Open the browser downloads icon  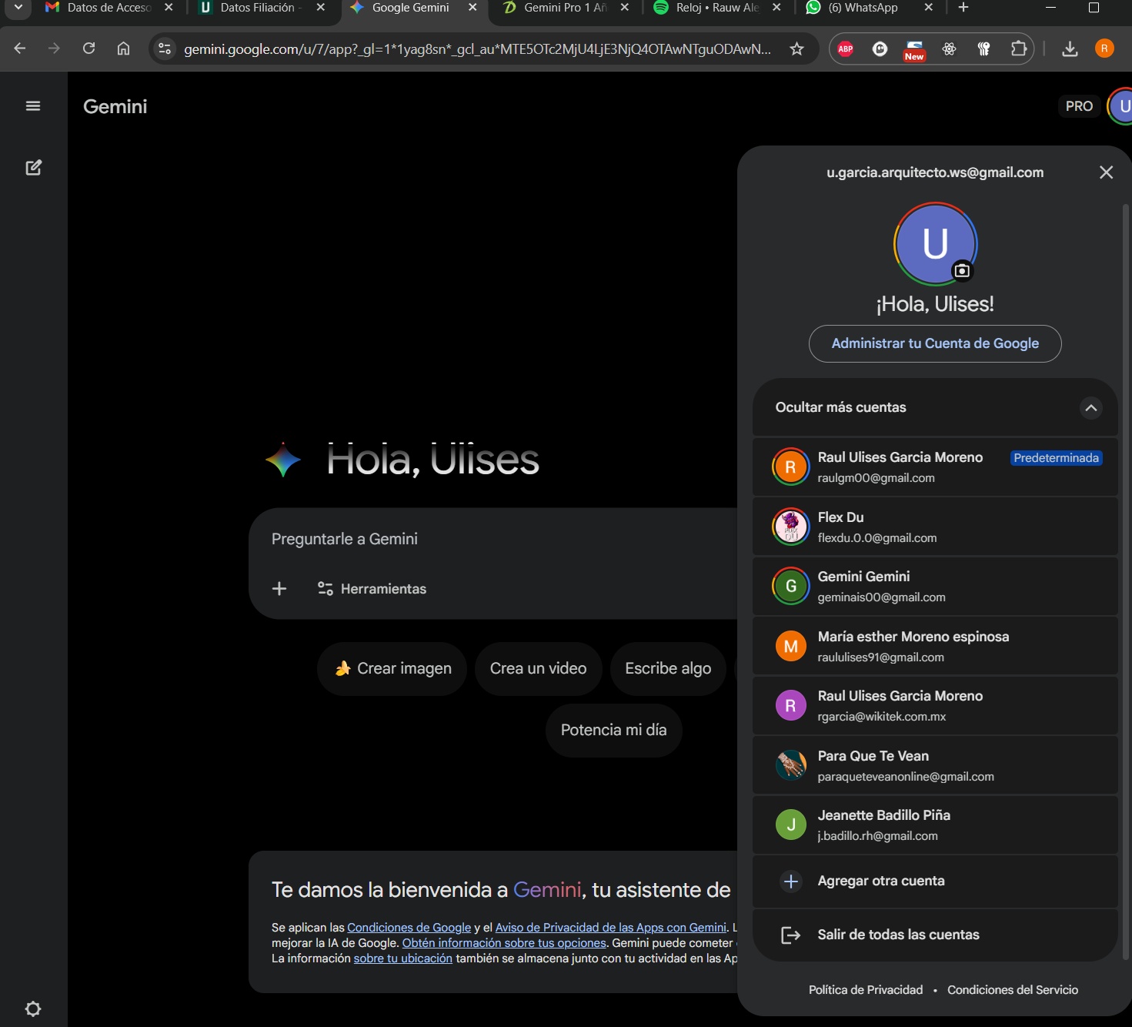(x=1070, y=49)
